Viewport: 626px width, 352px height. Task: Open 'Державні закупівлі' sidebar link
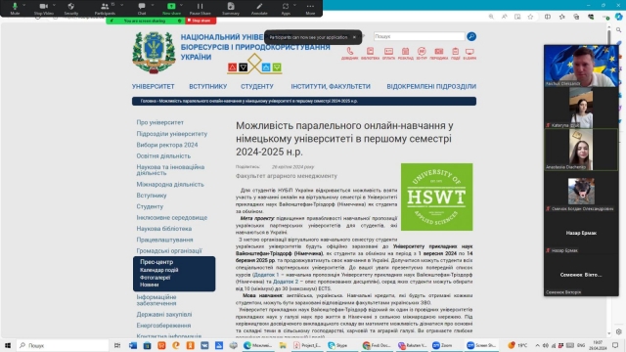164,315
